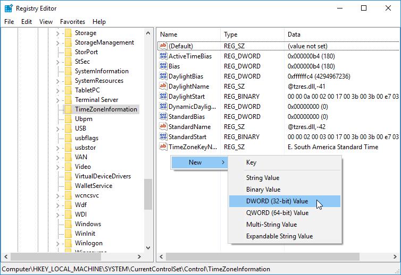Image resolution: width=401 pixels, height=275 pixels.
Task: Click the WalletService folder icon
Action: (68, 186)
